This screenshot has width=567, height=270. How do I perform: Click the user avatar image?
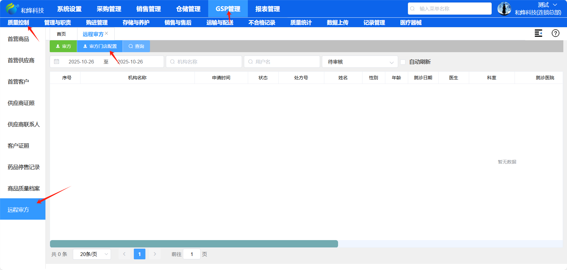(504, 9)
